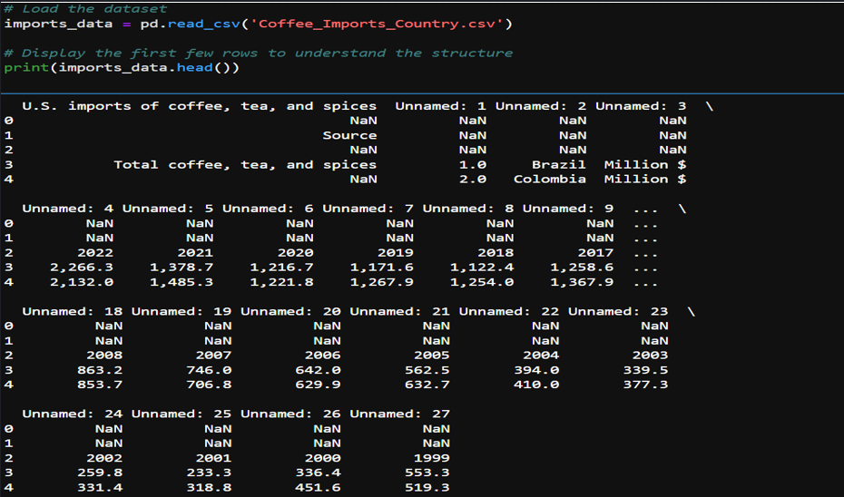Click the 'Unnamed: 27' column header

point(399,414)
